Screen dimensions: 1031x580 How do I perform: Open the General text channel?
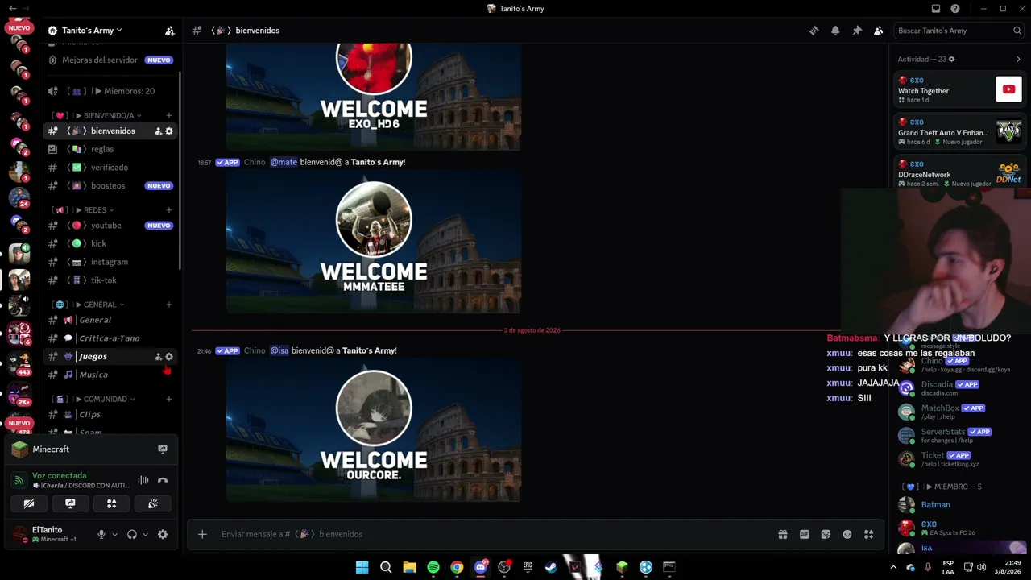click(x=110, y=320)
